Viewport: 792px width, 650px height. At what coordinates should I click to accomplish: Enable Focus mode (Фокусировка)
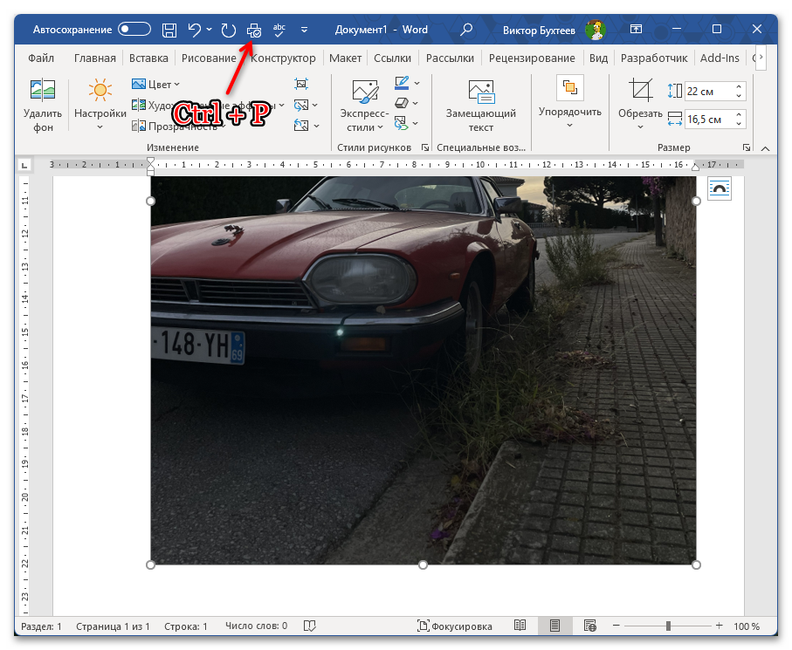point(454,626)
